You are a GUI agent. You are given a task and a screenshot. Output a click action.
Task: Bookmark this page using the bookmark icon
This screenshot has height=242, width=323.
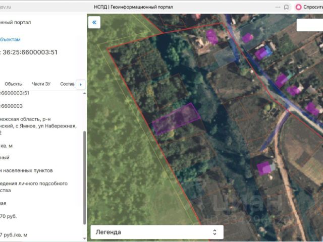coord(286,7)
